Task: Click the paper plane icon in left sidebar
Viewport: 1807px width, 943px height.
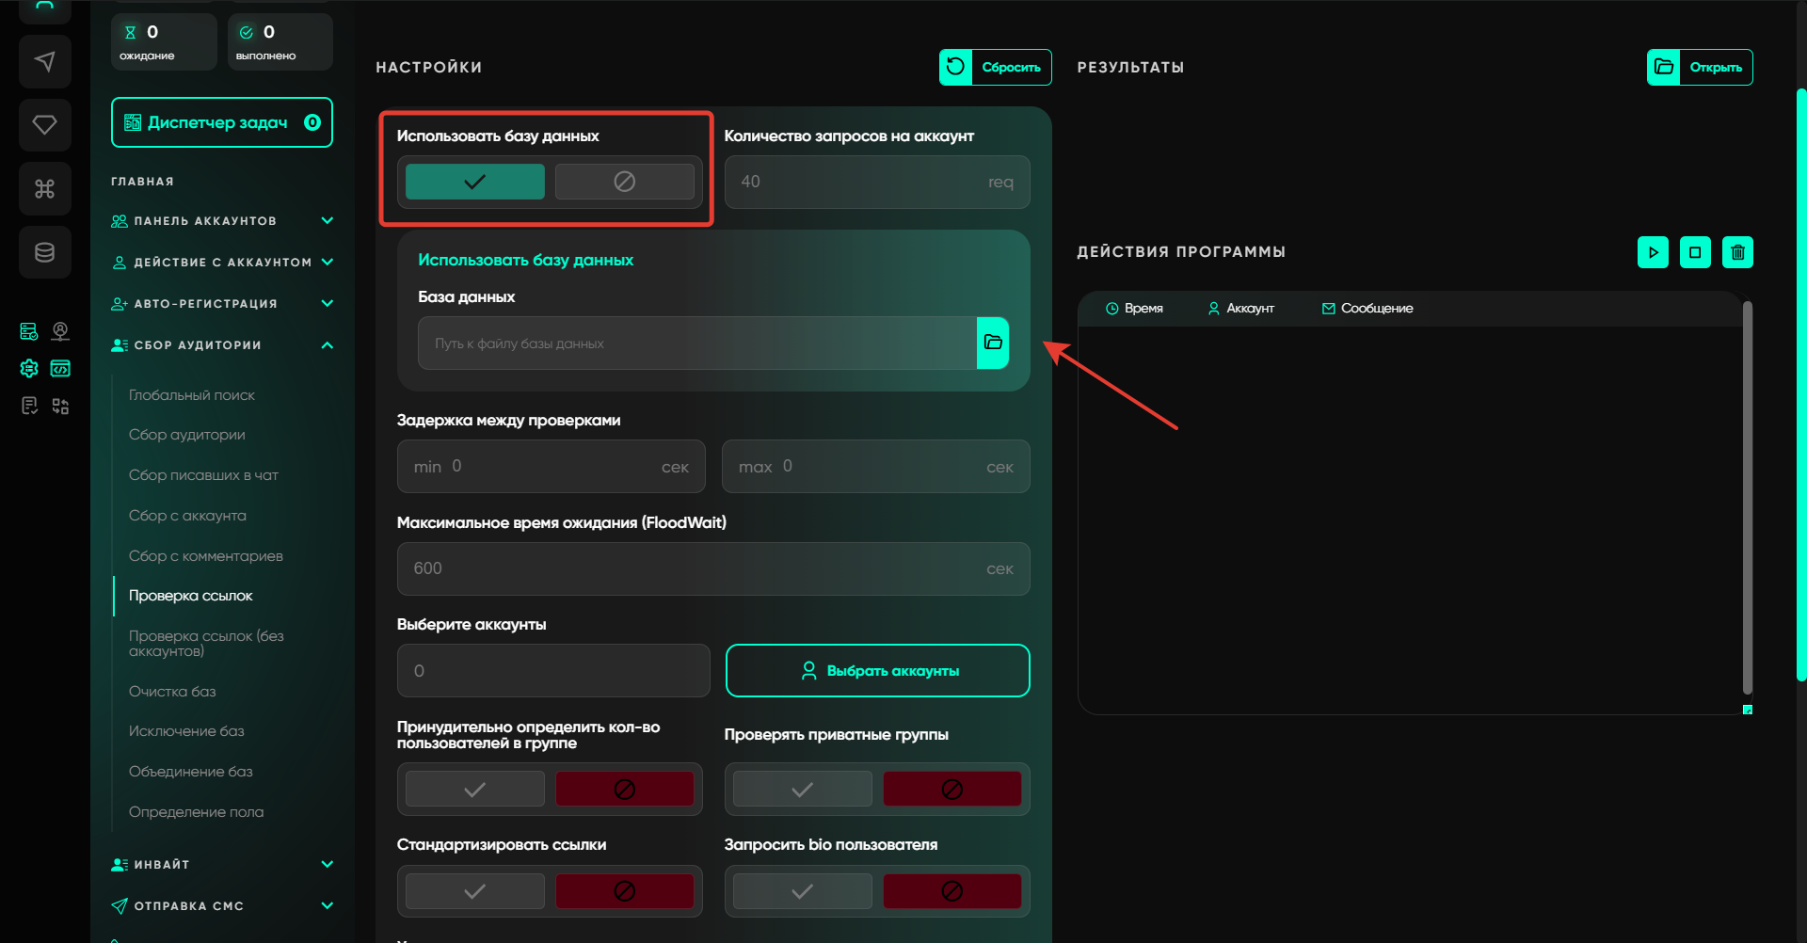Action: coord(44,62)
